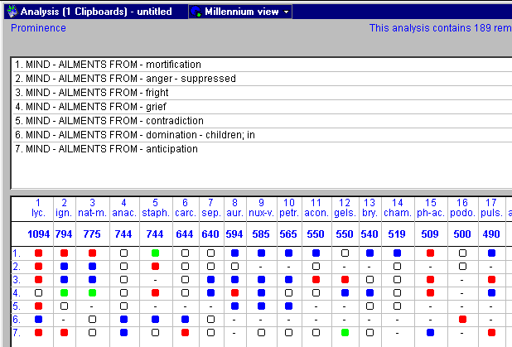Click blue square for anac. row 6
The height and width of the screenshot is (347, 512).
(x=123, y=319)
